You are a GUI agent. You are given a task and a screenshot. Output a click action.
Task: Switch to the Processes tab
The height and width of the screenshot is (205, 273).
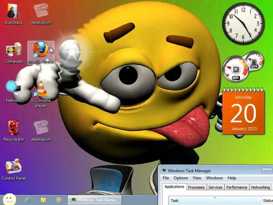(x=196, y=187)
